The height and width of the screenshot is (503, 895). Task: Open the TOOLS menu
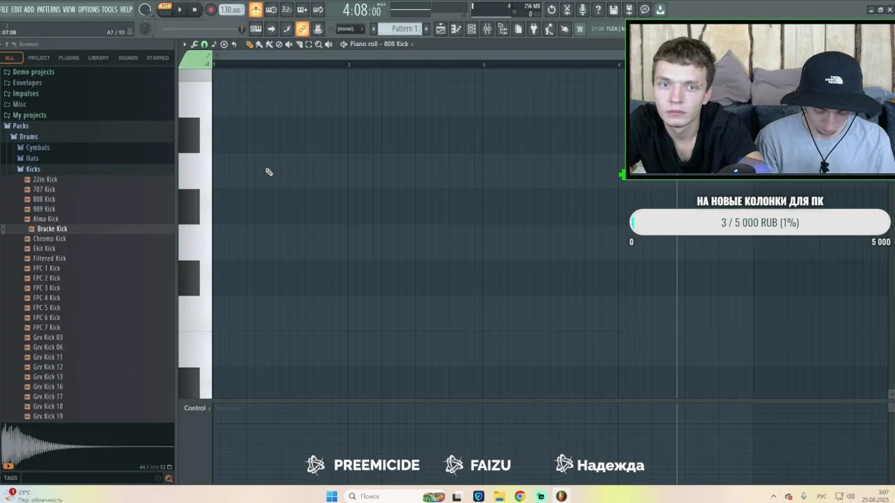(110, 9)
